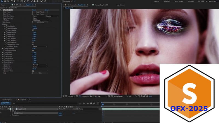Select the Selection arrow tool
Screen dimensions: 219x123
(2, 1)
